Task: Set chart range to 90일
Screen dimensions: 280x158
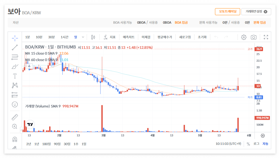Action: click(57, 144)
